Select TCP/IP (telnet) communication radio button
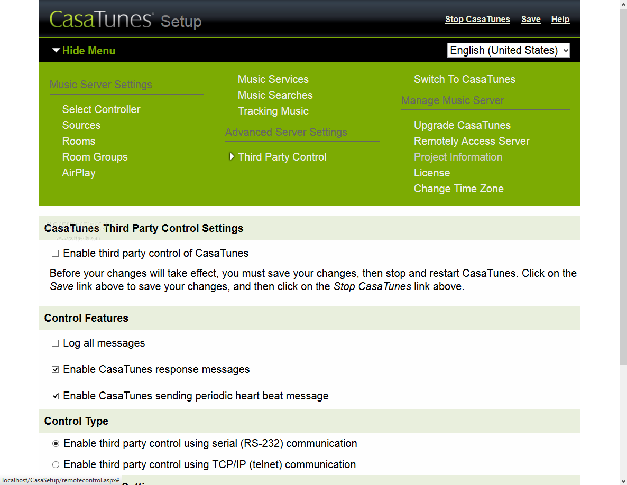The width and height of the screenshot is (627, 485). pyautogui.click(x=56, y=464)
